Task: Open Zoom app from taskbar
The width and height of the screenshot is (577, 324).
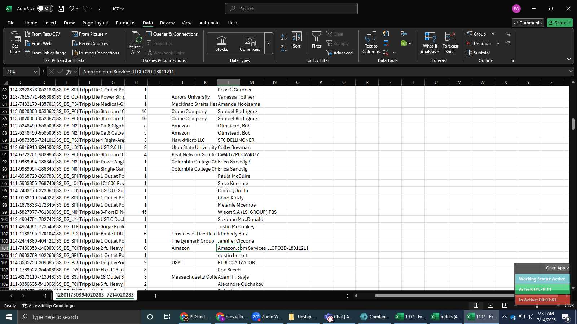Action: click(x=267, y=317)
